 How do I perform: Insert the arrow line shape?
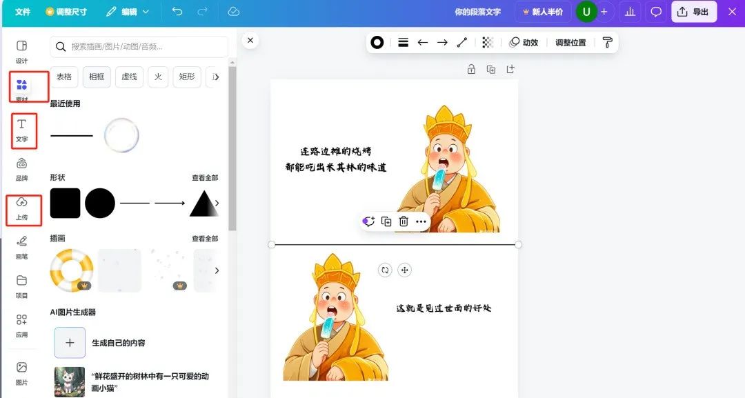(x=170, y=203)
